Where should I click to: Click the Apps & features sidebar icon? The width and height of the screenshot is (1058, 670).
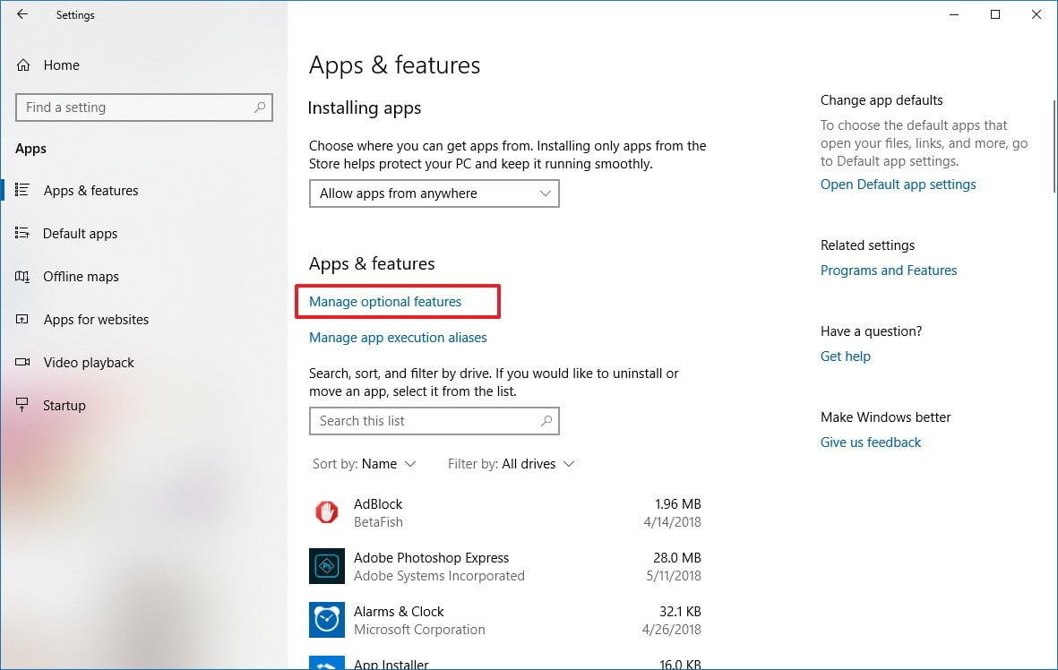[x=22, y=190]
